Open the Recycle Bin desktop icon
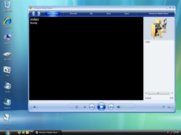Screen dimensions: 181x135 7,6
